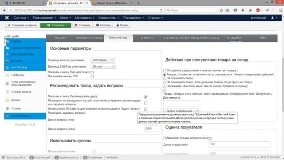Open 'Выбор изображения' dropdown
Image resolution: width=284 pixels, height=160 pixels.
coord(181,111)
